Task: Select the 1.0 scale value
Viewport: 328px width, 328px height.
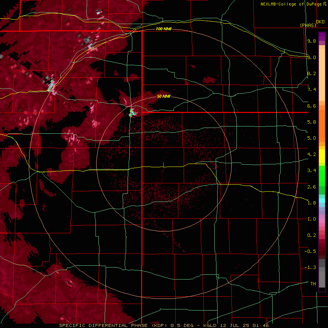Action: click(x=312, y=219)
